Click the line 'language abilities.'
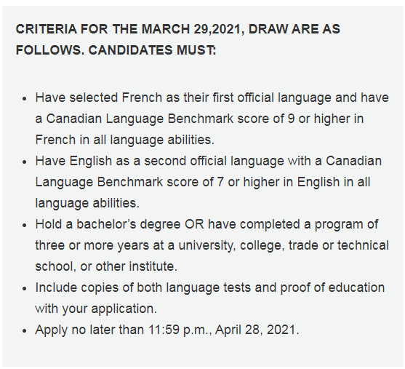Screen dimensions: 405x369 87,203
